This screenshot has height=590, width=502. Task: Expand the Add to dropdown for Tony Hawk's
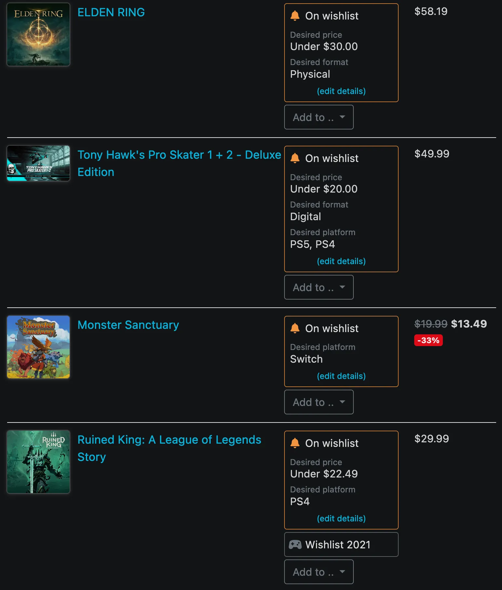319,287
